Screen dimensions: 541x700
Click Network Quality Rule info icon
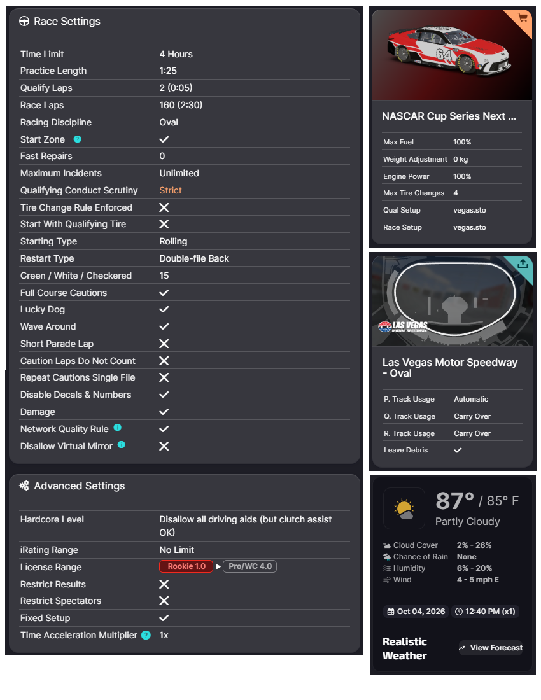pos(117,428)
